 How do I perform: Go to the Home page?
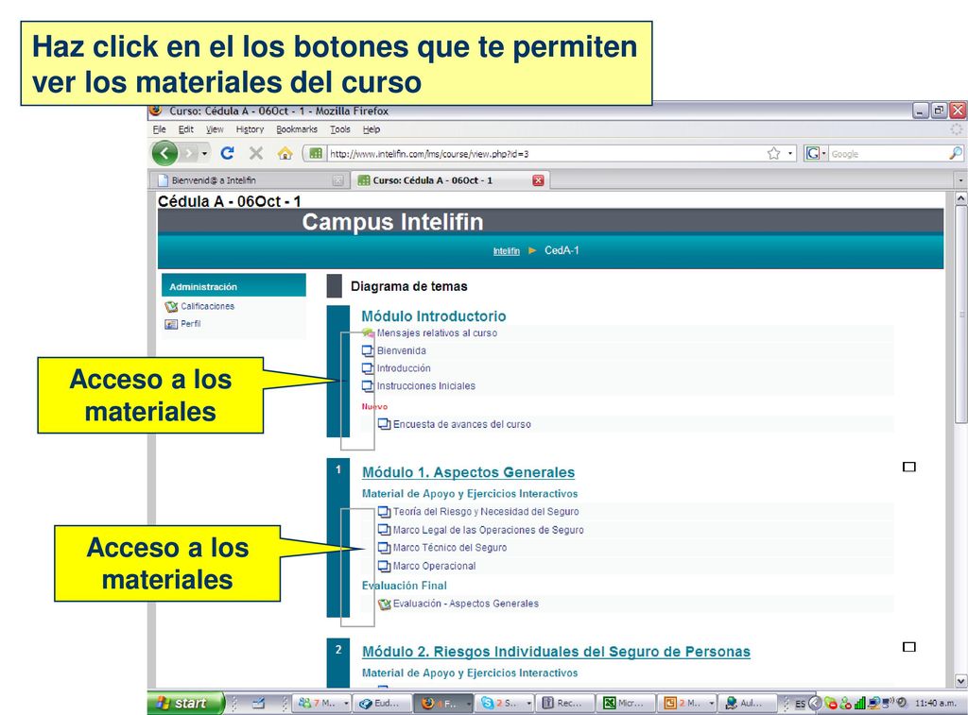[285, 153]
